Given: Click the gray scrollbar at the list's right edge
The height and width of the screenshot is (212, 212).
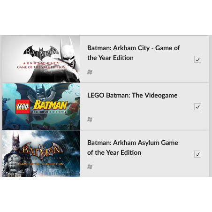Looking at the screenshot, I should (x=211, y=106).
